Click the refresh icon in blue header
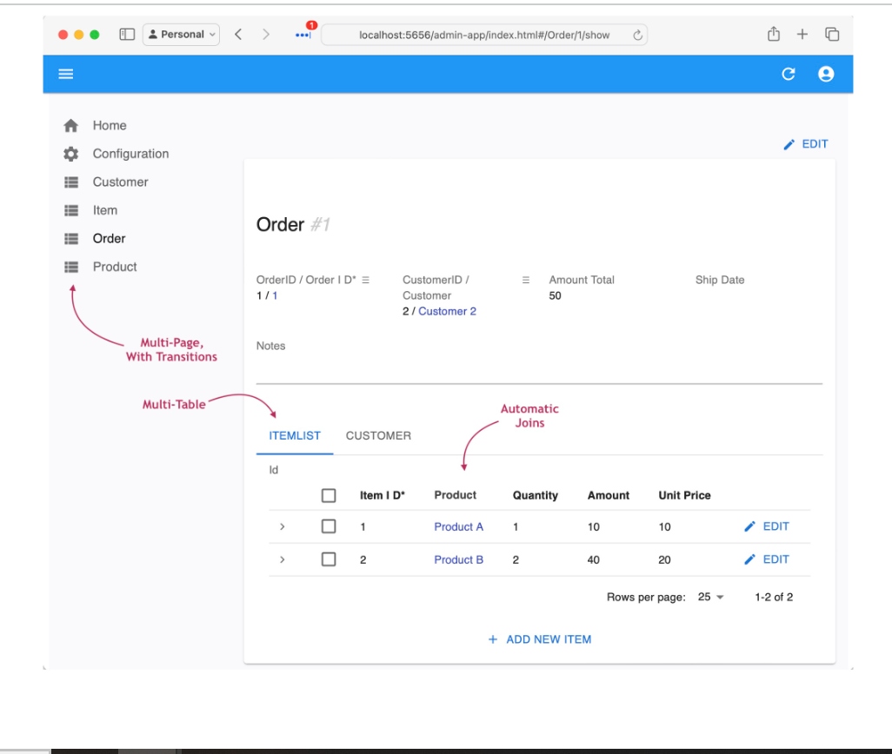Viewport: 892px width, 754px height. [x=789, y=75]
